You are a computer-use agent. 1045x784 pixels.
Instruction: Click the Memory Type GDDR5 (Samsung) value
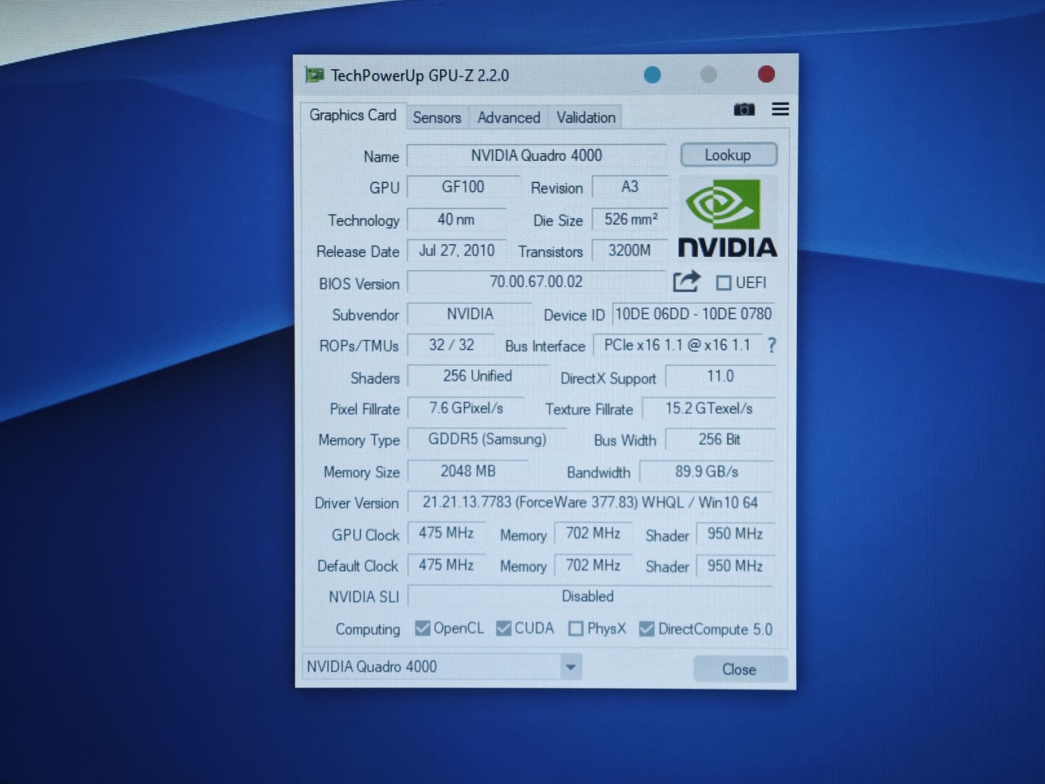click(487, 439)
